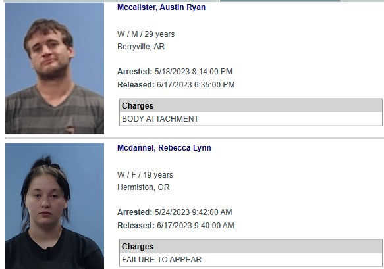
Task: Select the BODY ATTACHMENT charge row
Action: coord(251,119)
